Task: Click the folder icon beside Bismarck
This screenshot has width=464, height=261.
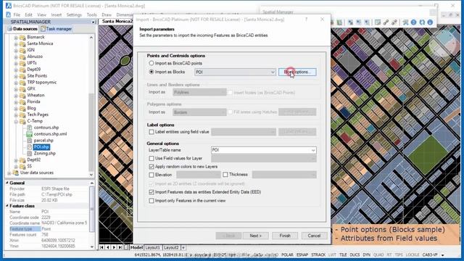Action: 22,37
